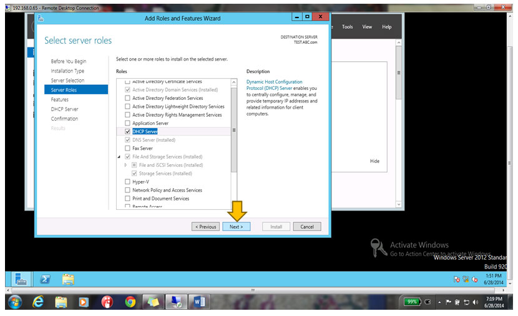Collapse the File And Storage Services tree node
This screenshot has width=518, height=316.
click(119, 157)
